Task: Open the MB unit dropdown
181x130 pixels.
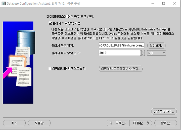Action: [157, 53]
